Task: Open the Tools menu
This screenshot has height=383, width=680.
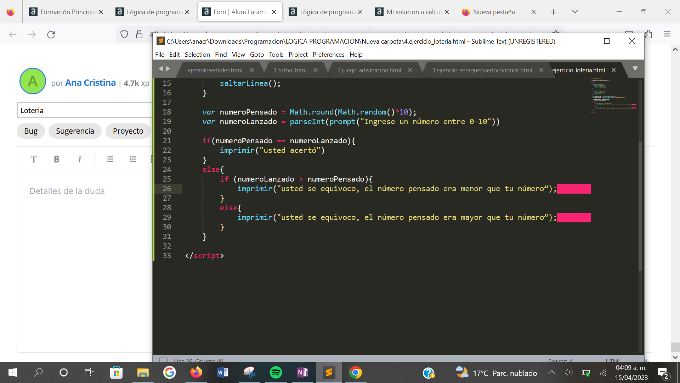Action: click(276, 54)
